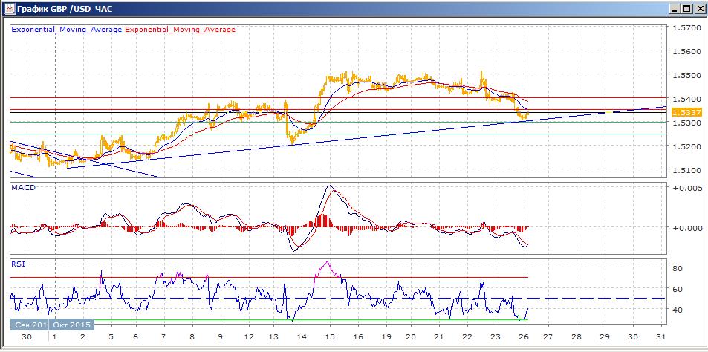Click date 29 on the time axis

pyautogui.click(x=605, y=336)
